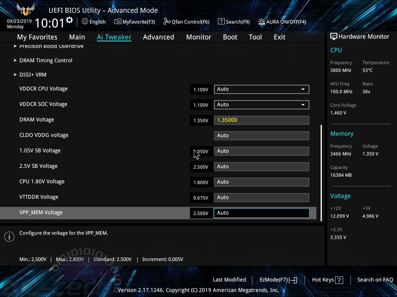Click the Capacity value 16384 MB
Screen dimensions: 397x297
(341, 175)
